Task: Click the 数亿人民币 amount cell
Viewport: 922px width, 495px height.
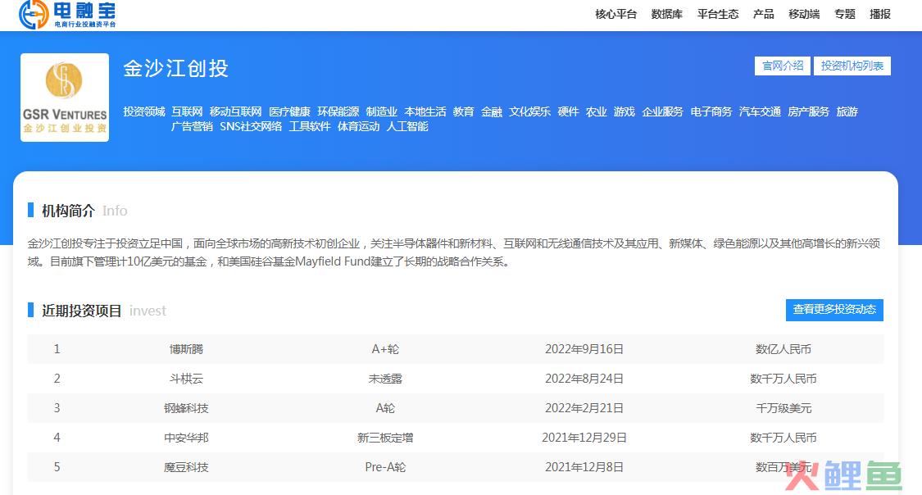Action: [783, 349]
